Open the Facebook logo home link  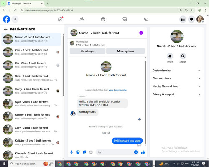point(6,19)
